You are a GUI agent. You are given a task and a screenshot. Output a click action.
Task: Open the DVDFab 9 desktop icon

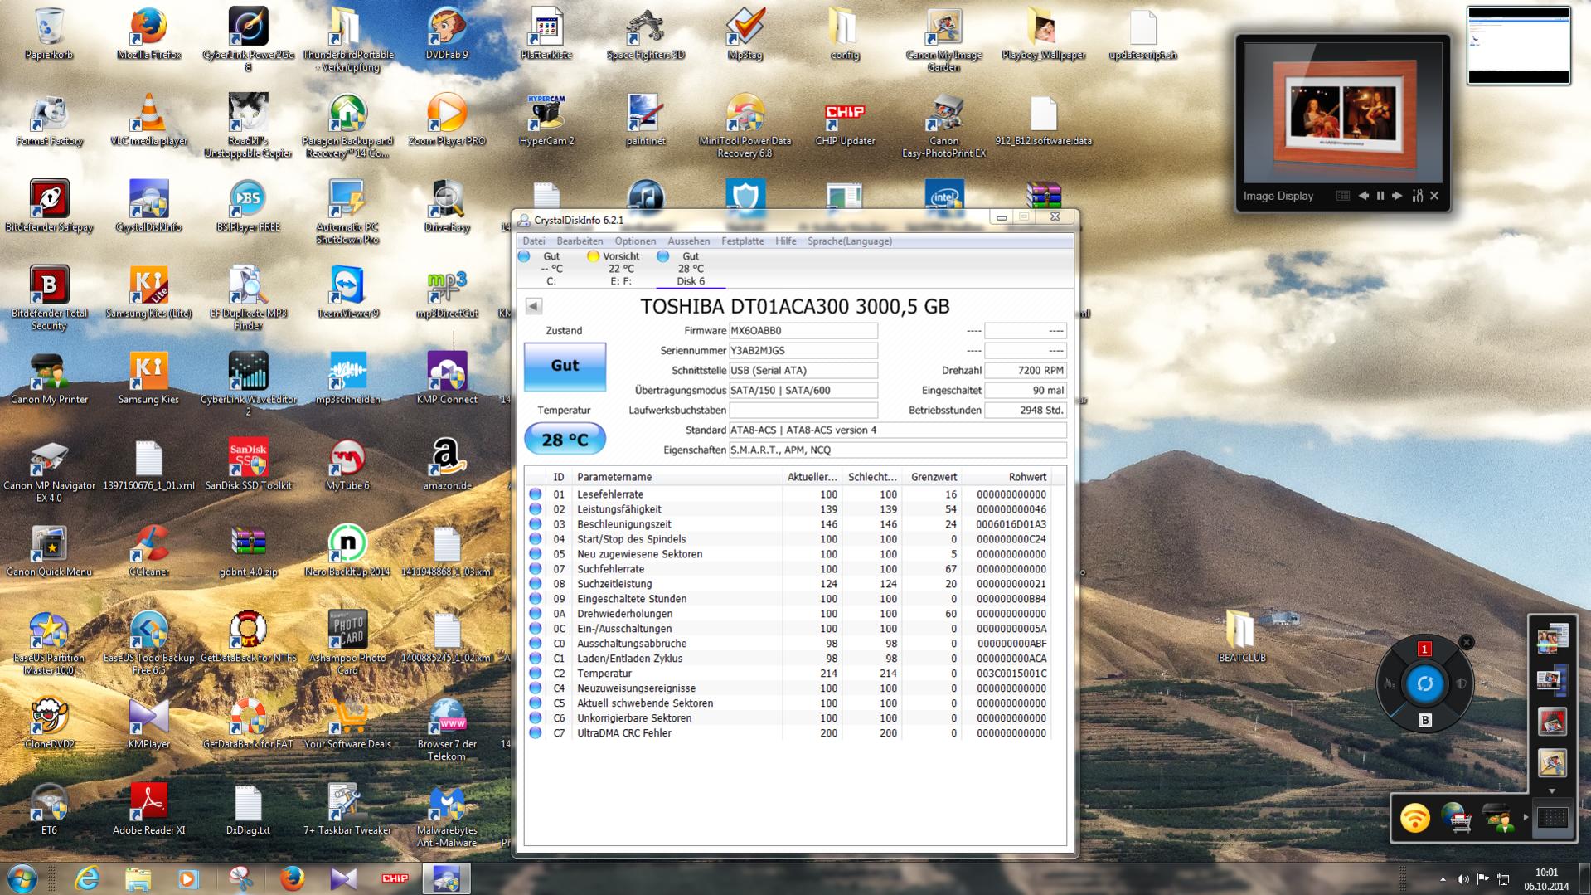(x=447, y=33)
